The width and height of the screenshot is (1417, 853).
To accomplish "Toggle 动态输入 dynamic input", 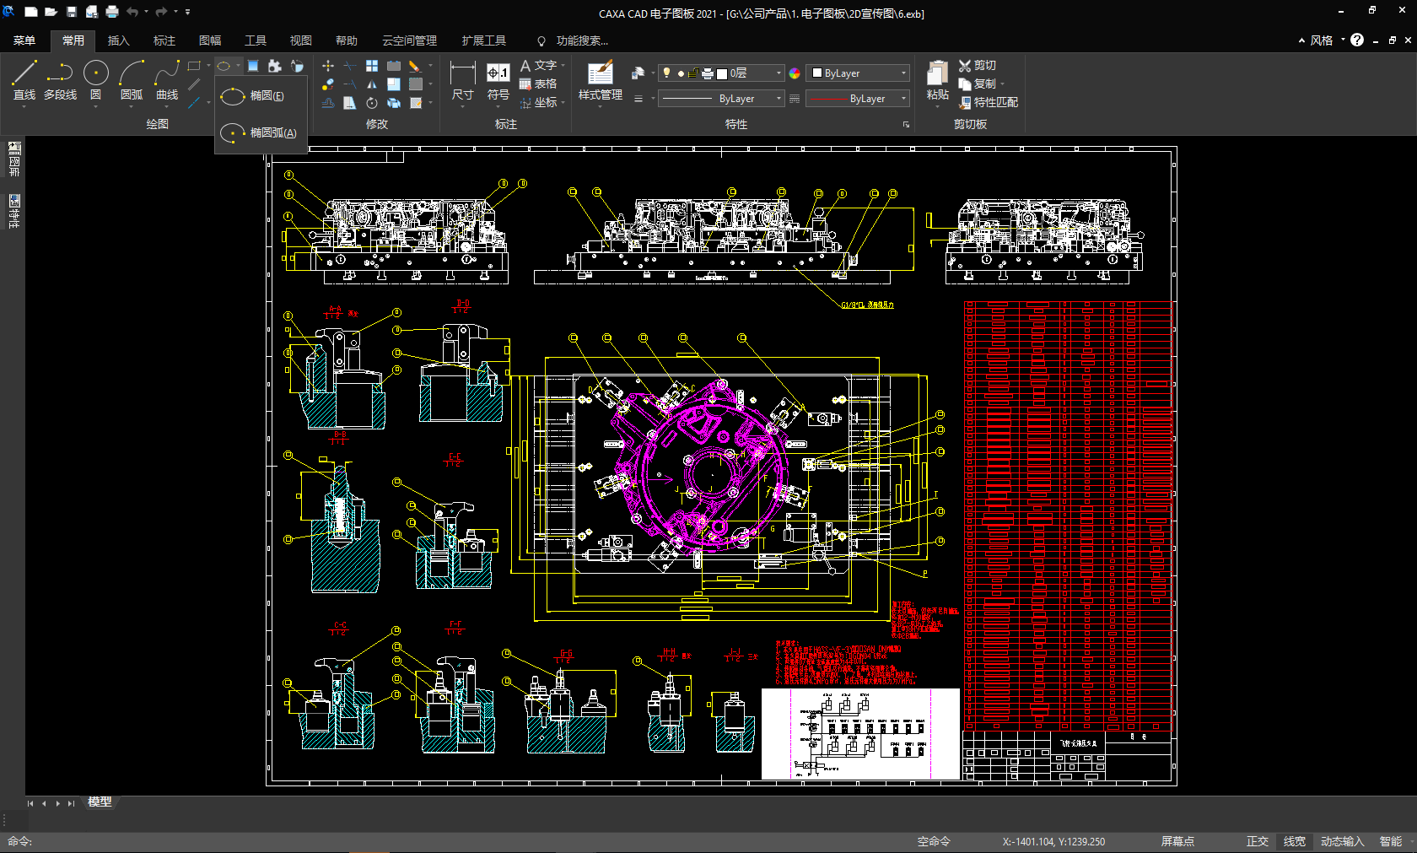I will (1341, 841).
